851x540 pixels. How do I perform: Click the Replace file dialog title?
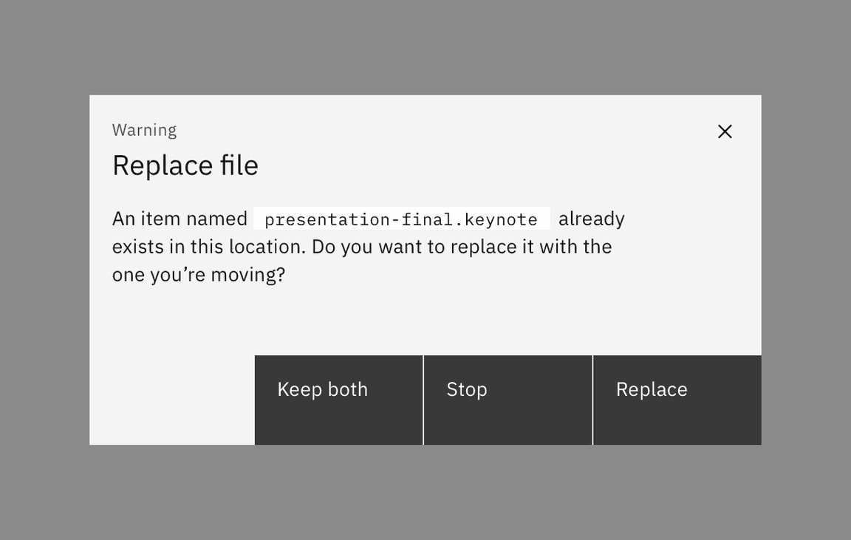[x=185, y=165]
